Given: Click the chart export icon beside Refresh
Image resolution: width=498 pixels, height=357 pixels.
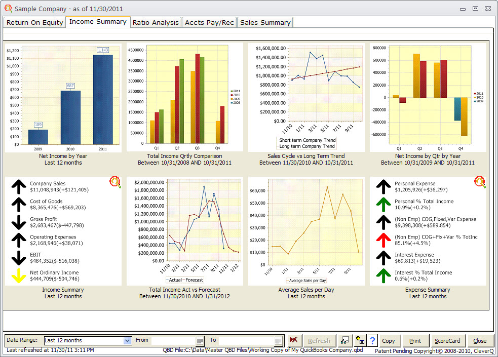Looking at the screenshot, I should click(x=345, y=340).
